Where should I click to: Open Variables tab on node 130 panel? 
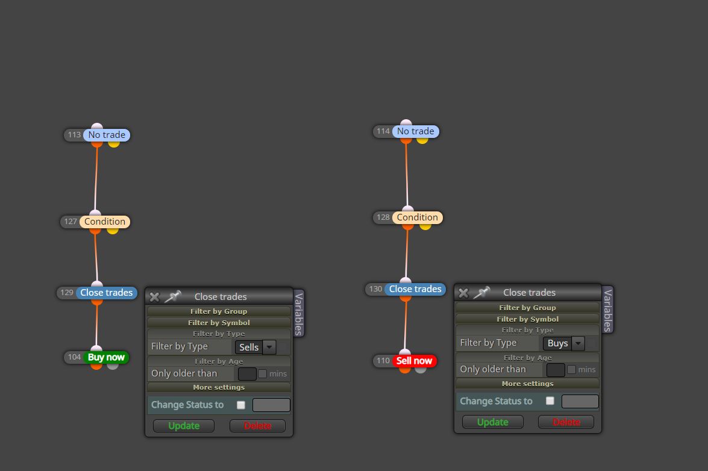pyautogui.click(x=607, y=310)
